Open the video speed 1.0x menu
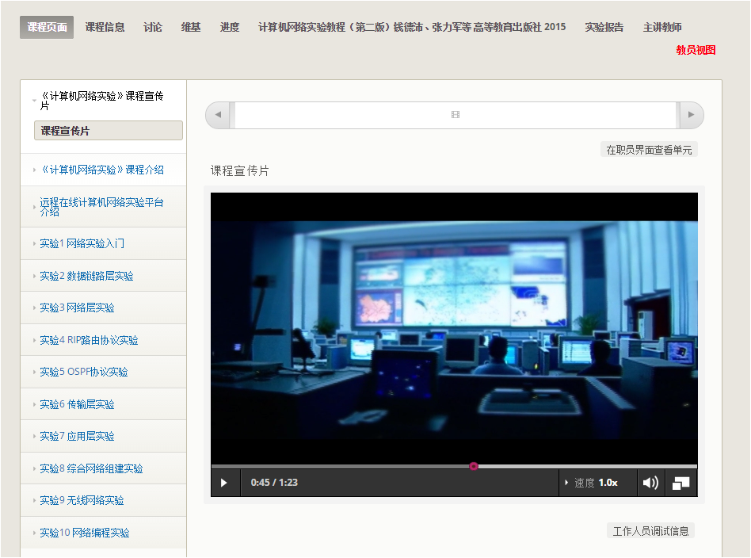This screenshot has width=751, height=558. tap(598, 483)
